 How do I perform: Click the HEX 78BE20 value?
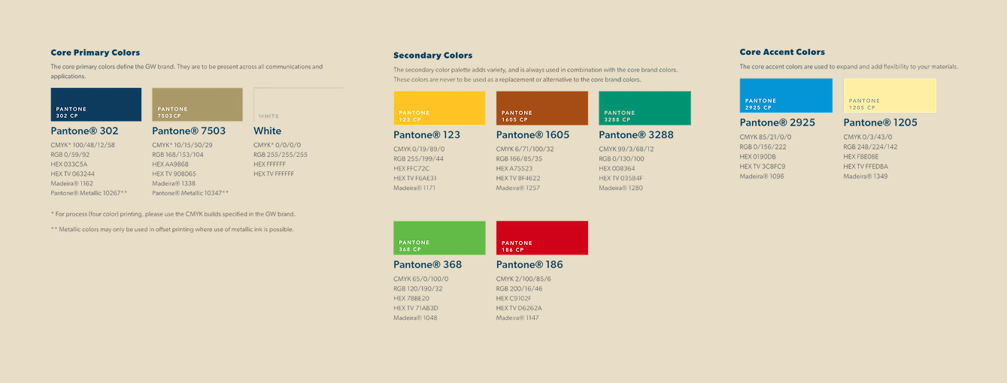[x=411, y=298]
